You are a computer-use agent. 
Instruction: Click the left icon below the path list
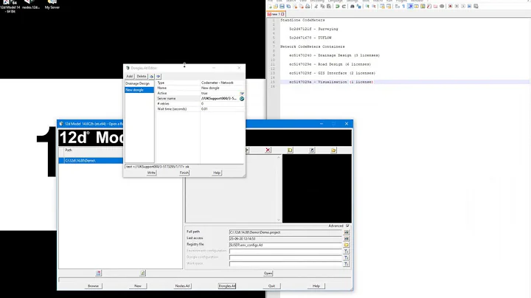coord(98,273)
